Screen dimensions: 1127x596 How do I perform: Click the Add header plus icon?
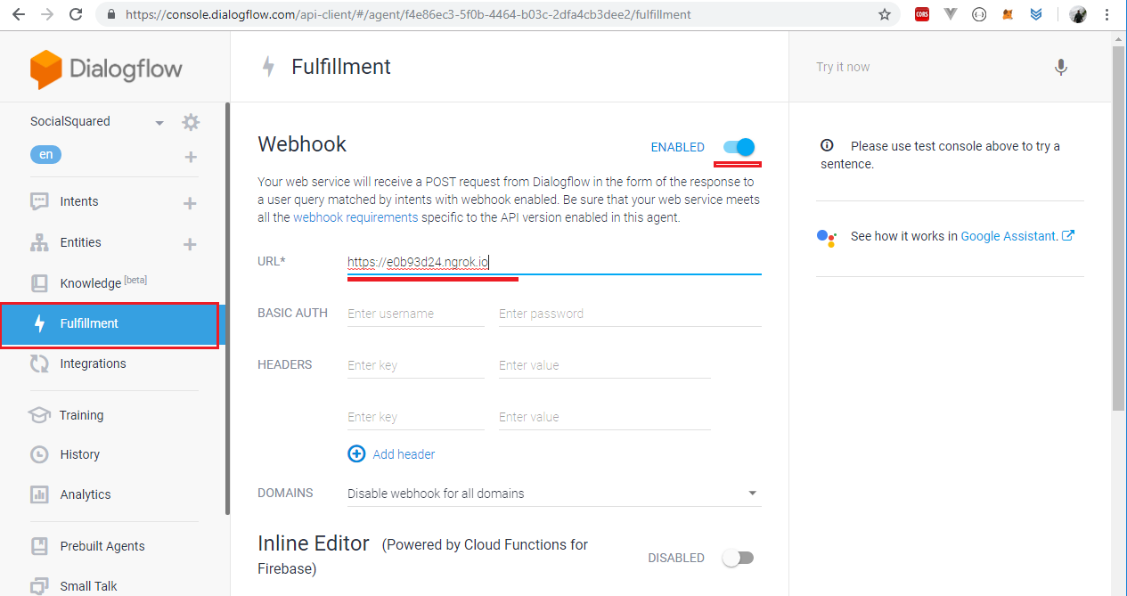tap(356, 454)
